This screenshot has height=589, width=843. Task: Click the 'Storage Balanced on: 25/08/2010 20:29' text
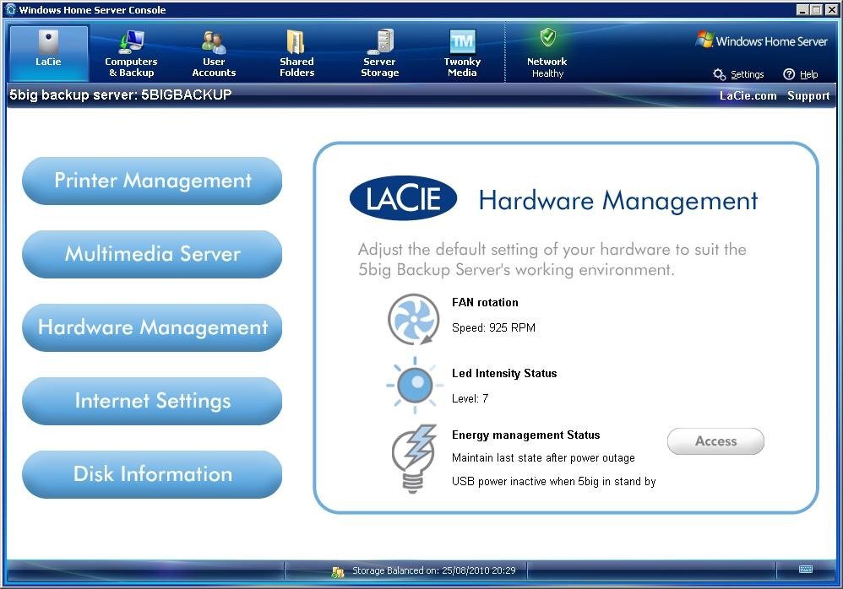434,570
